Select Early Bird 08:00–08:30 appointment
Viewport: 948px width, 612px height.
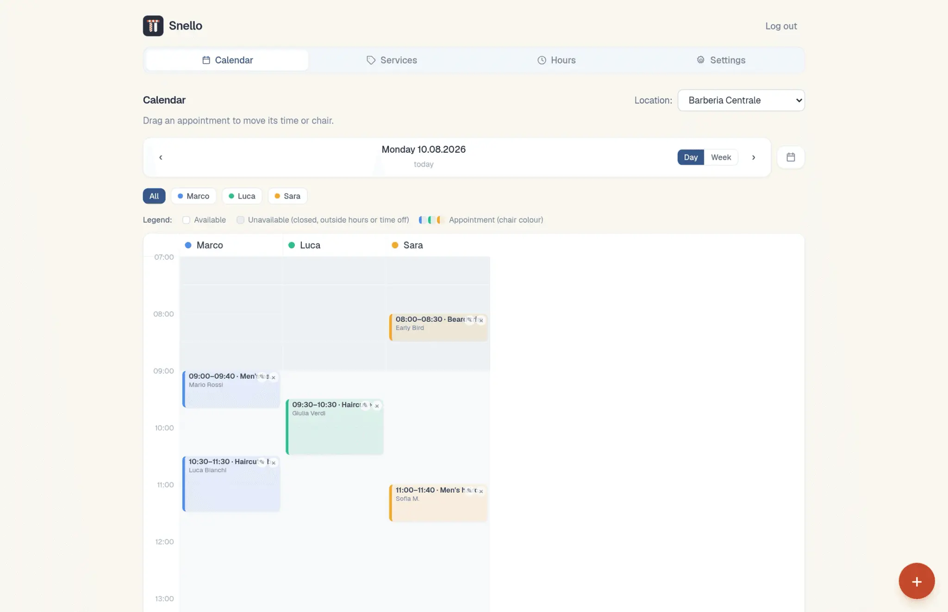pyautogui.click(x=438, y=327)
